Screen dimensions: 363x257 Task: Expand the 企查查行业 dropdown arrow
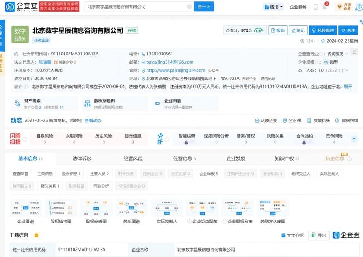346,54
